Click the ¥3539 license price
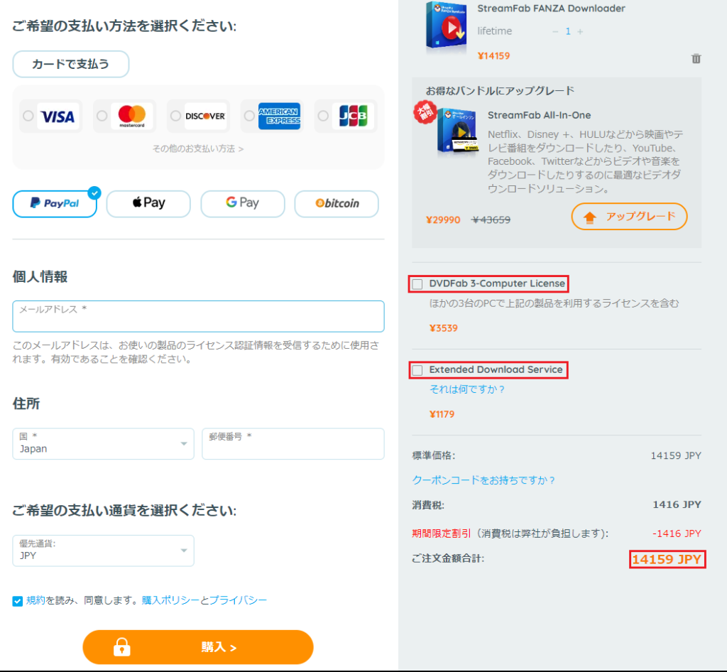This screenshot has height=672, width=727. (x=444, y=328)
